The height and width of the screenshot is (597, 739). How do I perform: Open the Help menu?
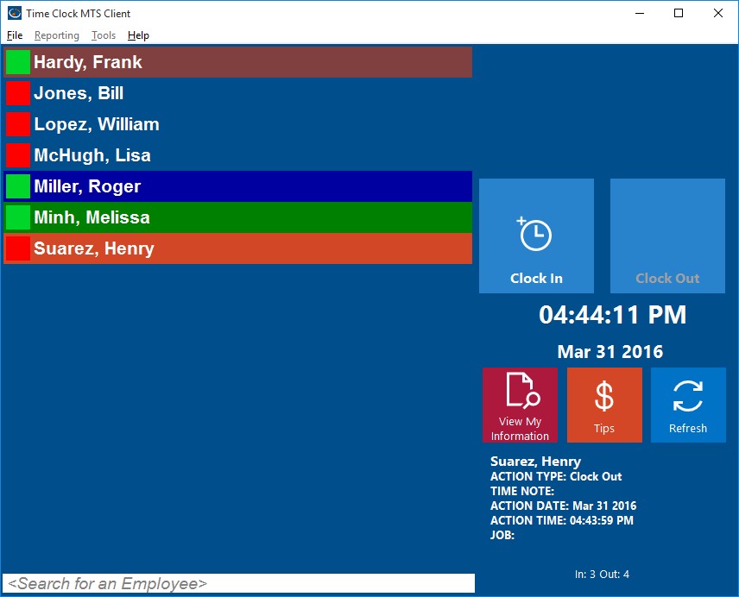[x=138, y=35]
